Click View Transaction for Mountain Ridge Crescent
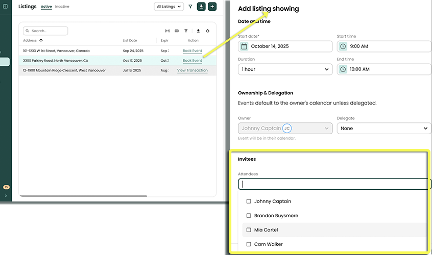 (192, 70)
